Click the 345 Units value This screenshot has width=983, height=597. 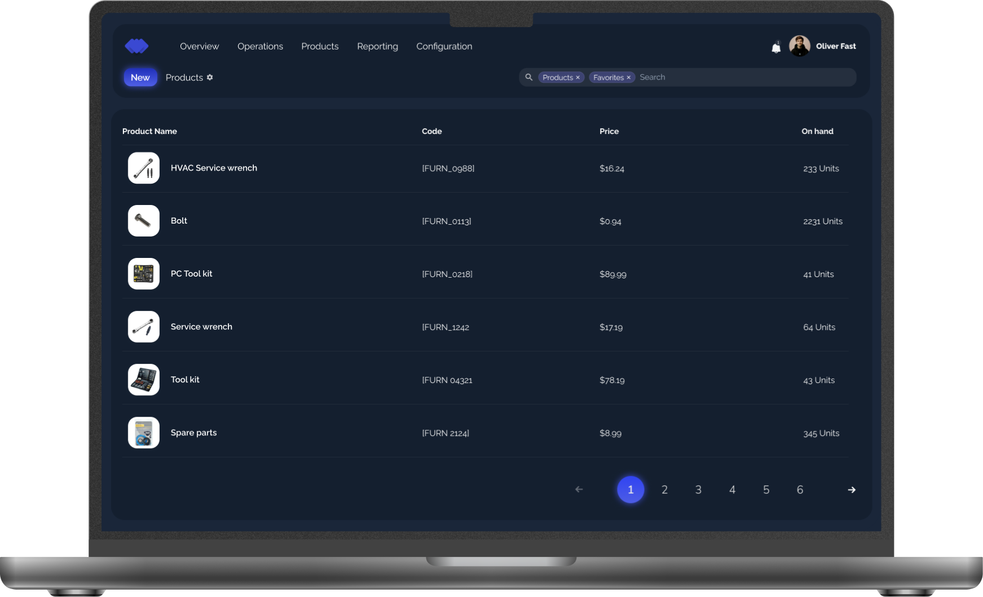click(x=821, y=433)
